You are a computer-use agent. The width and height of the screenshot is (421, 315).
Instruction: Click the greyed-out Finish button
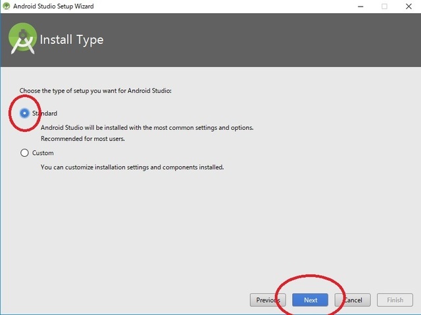point(395,300)
